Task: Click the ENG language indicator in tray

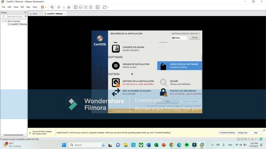Action: (x=230, y=145)
